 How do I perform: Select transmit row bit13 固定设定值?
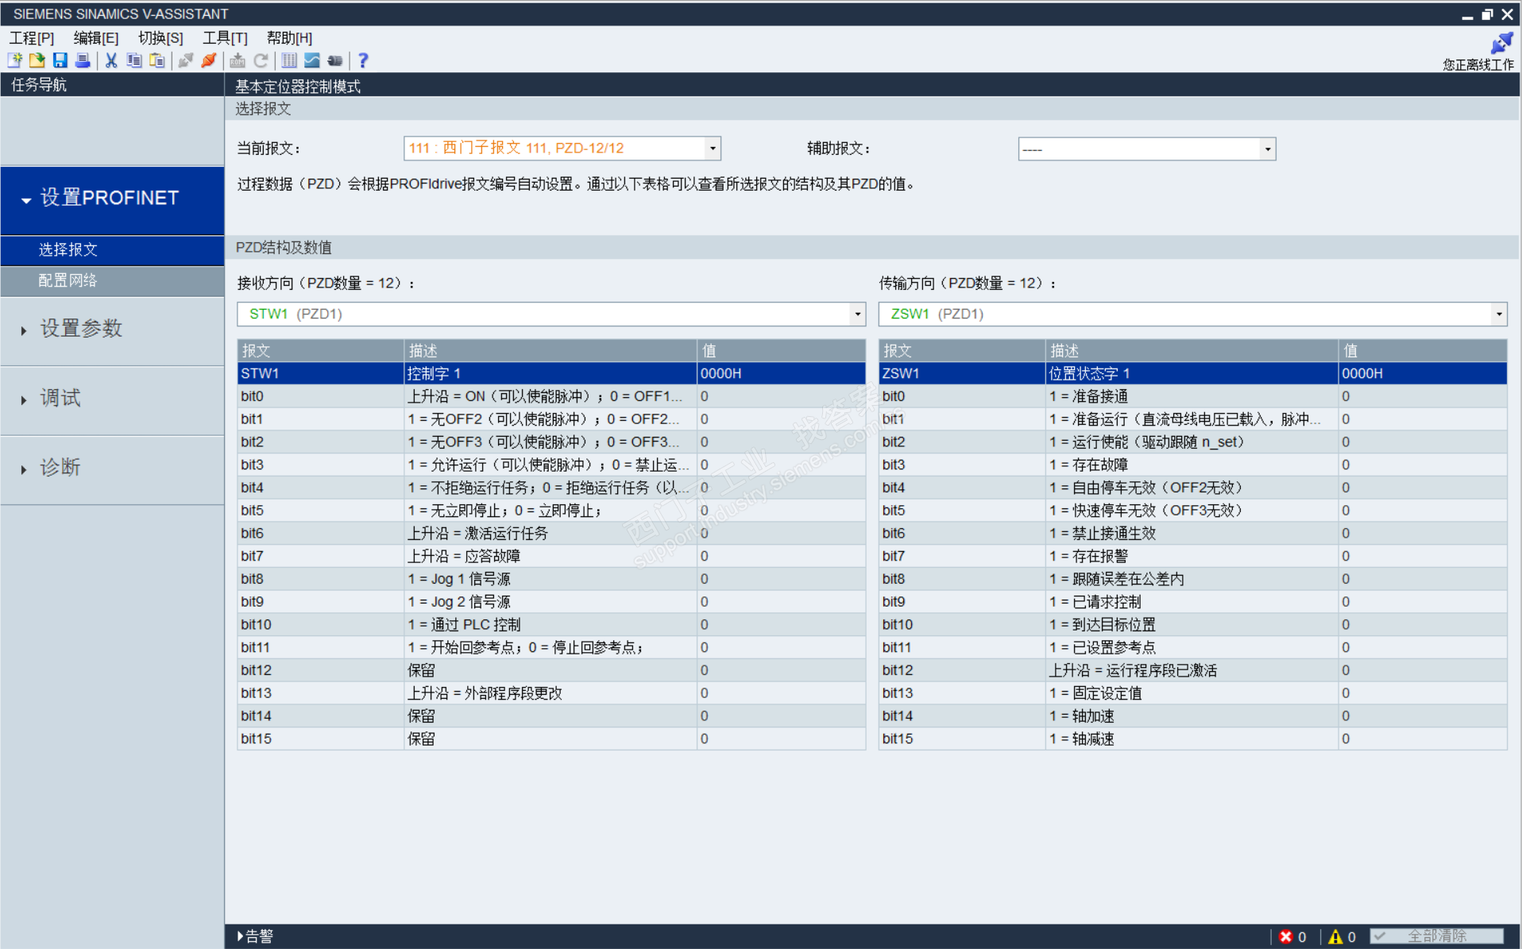(1192, 693)
